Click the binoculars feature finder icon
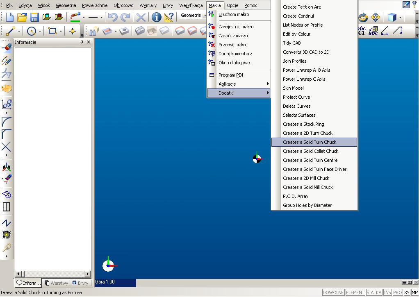Screen dimensions: 419x297 point(94,31)
